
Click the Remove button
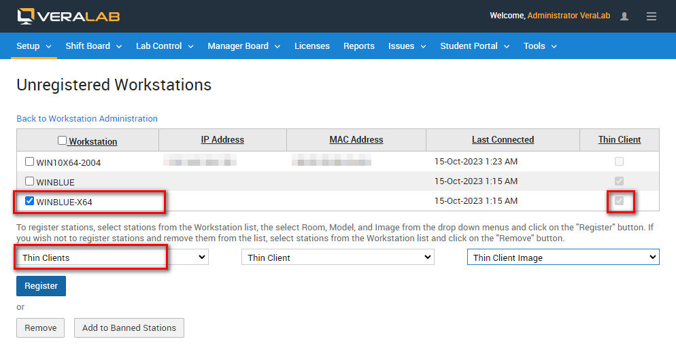tap(41, 328)
